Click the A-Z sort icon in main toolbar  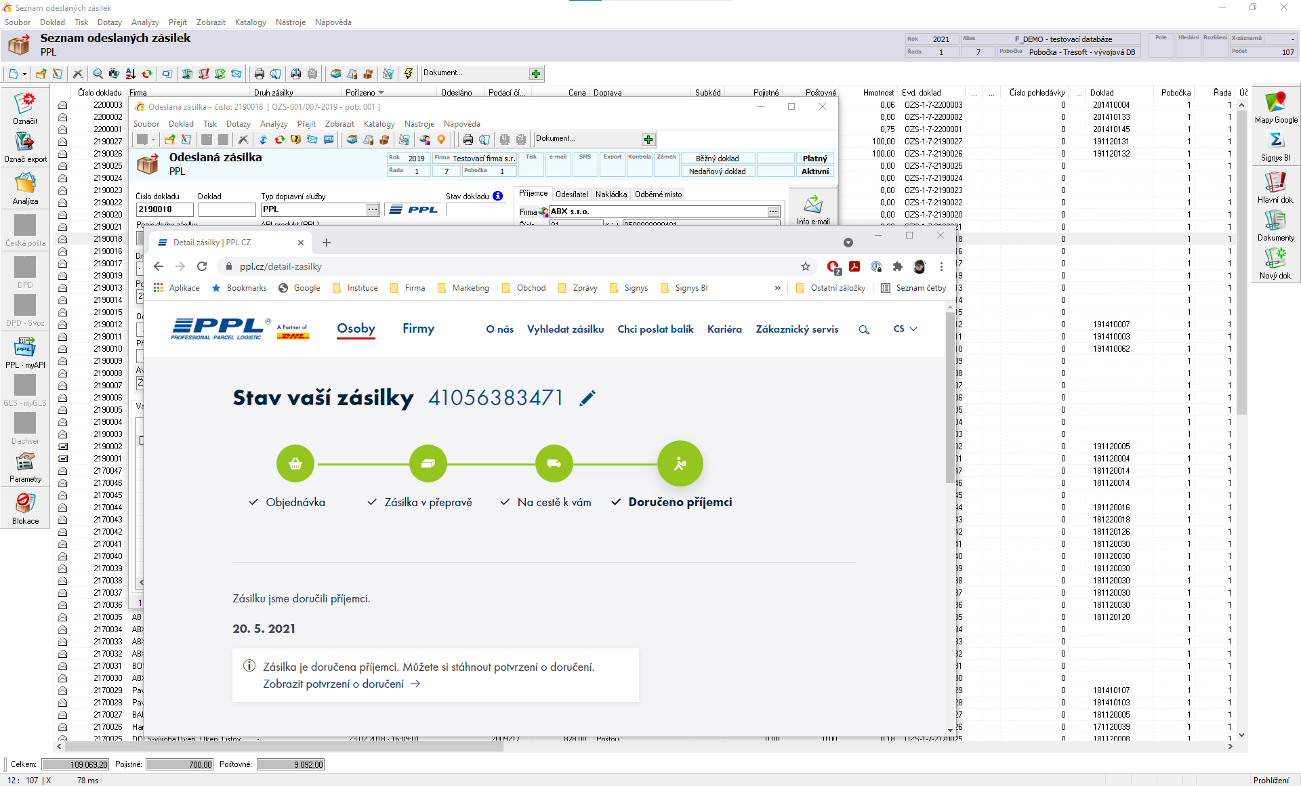point(130,74)
